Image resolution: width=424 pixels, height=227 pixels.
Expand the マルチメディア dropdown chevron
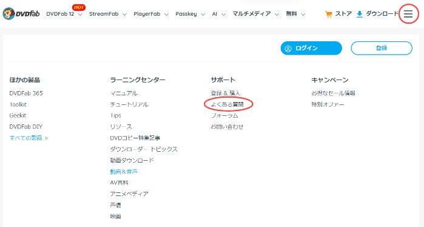pos(277,15)
